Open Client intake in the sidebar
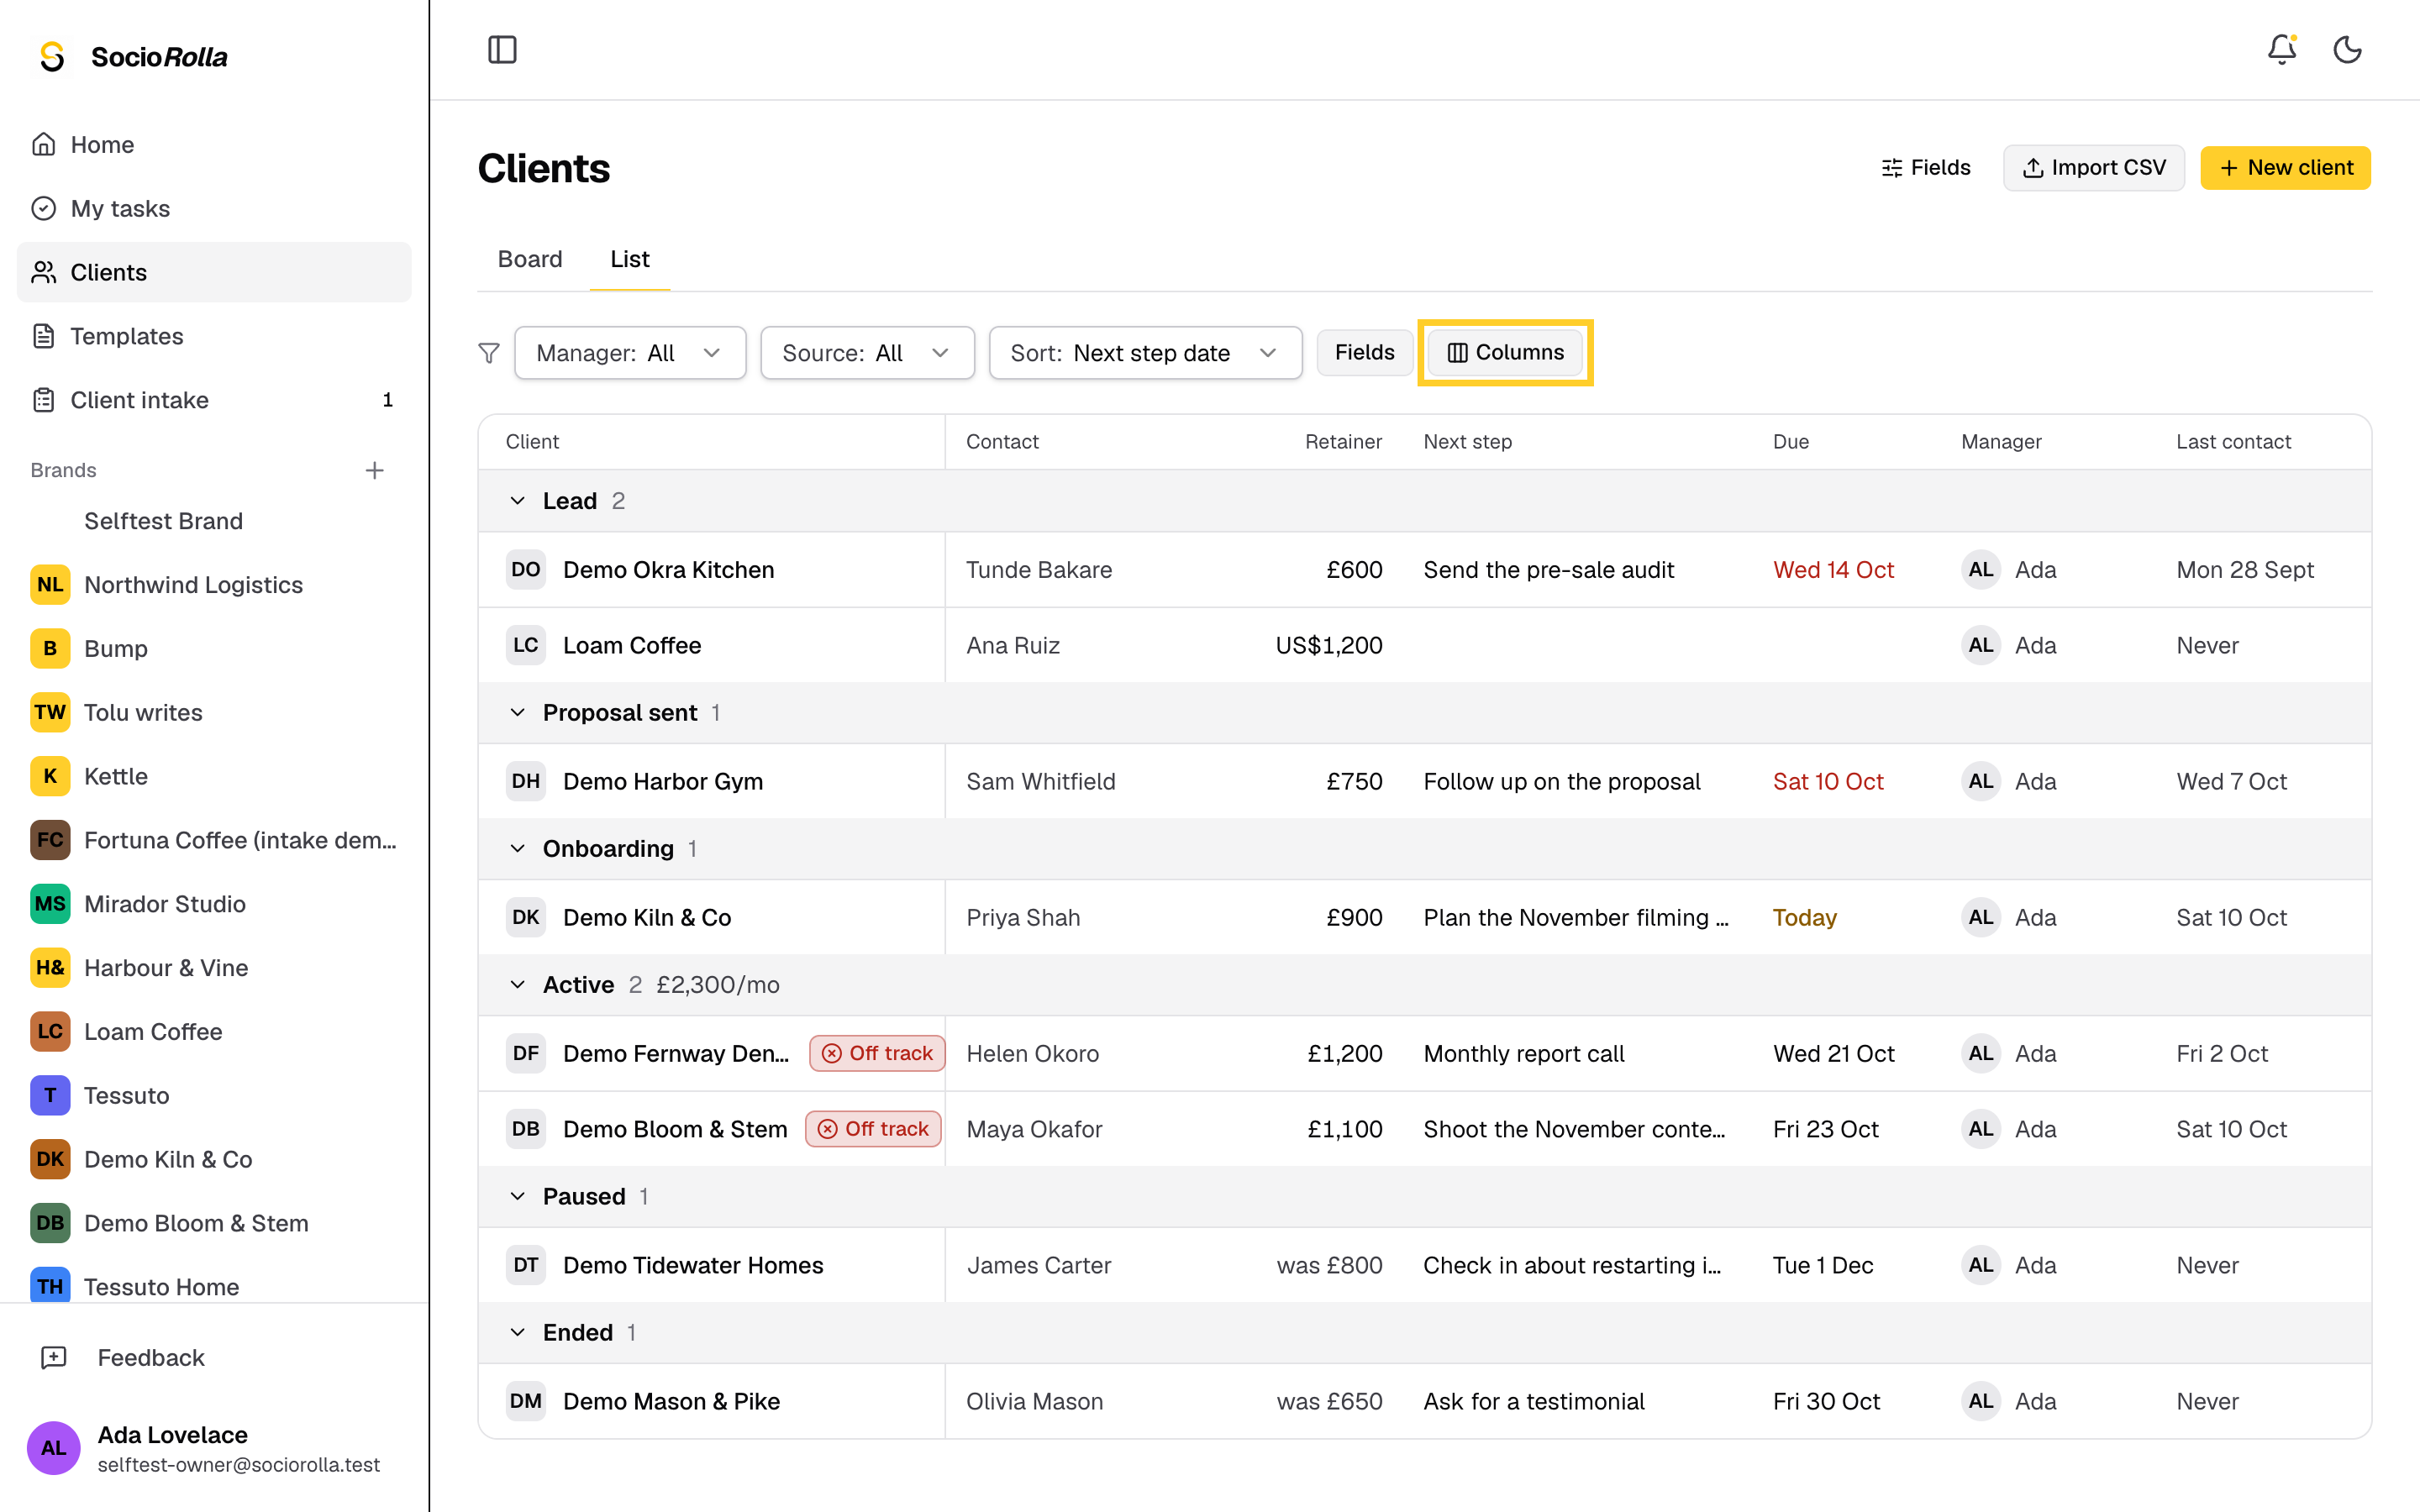This screenshot has height=1512, width=2420. tap(214, 400)
